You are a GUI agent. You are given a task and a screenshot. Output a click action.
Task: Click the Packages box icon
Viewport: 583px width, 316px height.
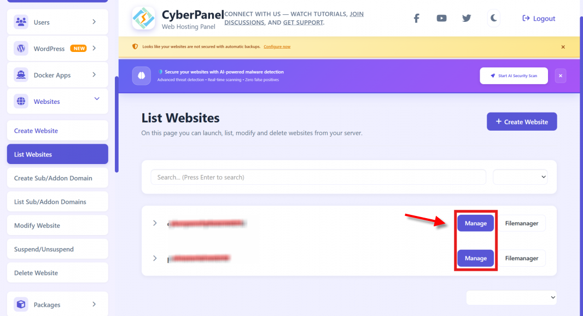tap(21, 305)
